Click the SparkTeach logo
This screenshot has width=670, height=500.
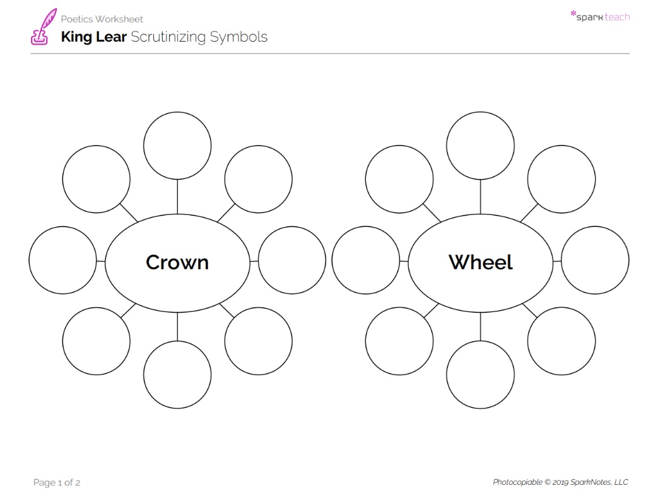(599, 16)
